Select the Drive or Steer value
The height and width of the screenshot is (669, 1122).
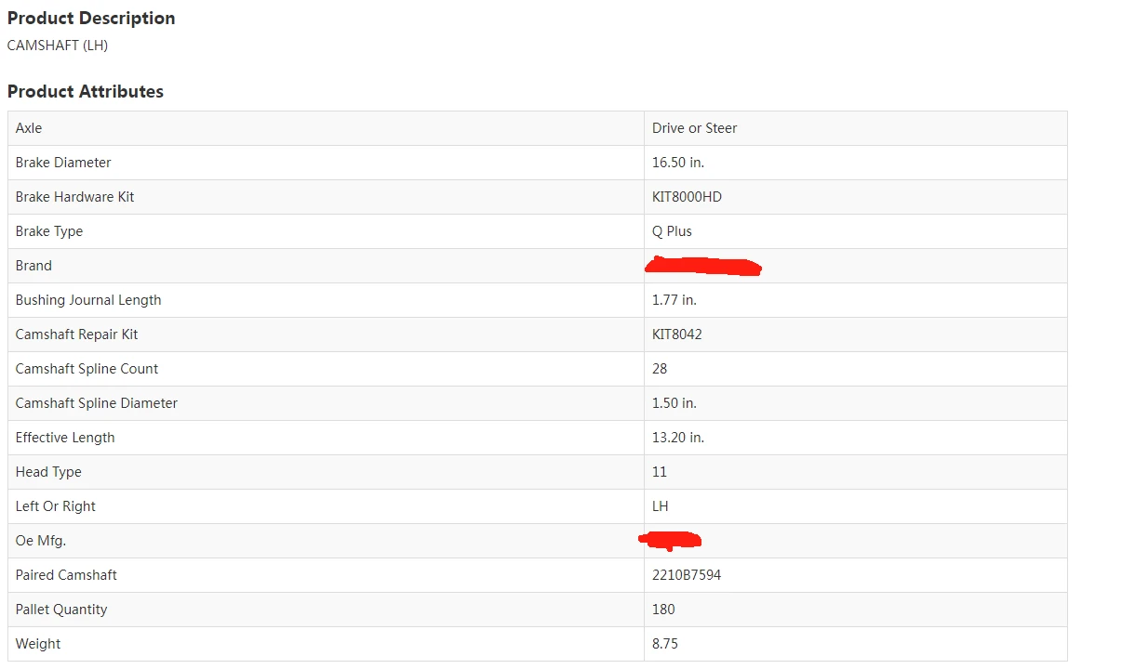694,128
